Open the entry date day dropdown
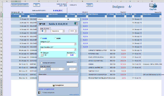The height and width of the screenshot is (96, 164). [45, 31]
